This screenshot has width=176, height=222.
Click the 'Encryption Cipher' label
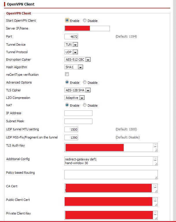(18, 60)
